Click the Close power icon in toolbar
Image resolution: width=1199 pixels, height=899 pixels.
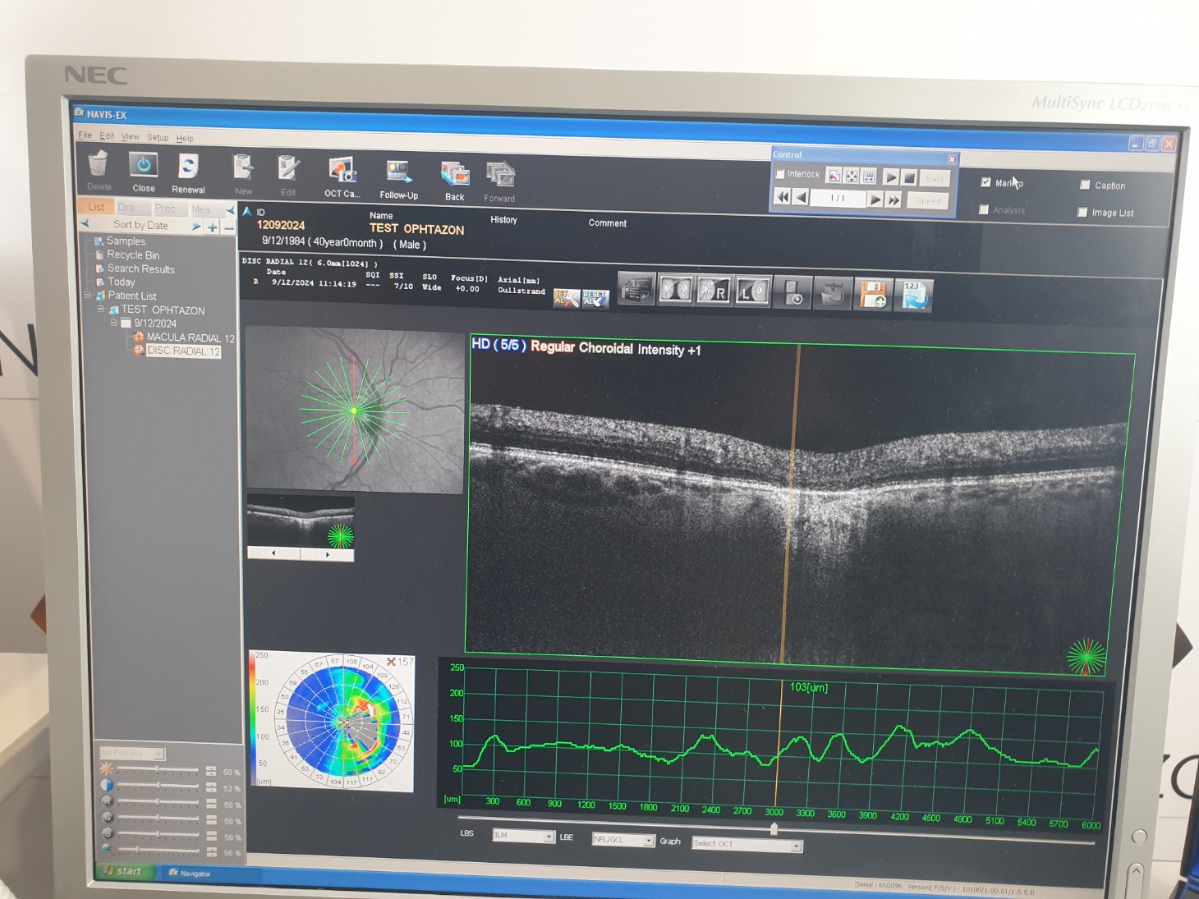[x=144, y=165]
